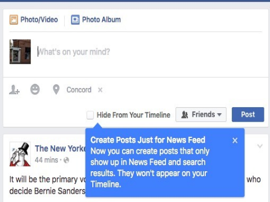Click the location pin icon

(x=56, y=90)
